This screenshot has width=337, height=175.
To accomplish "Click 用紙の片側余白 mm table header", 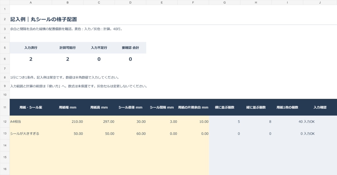I will 193,107.
